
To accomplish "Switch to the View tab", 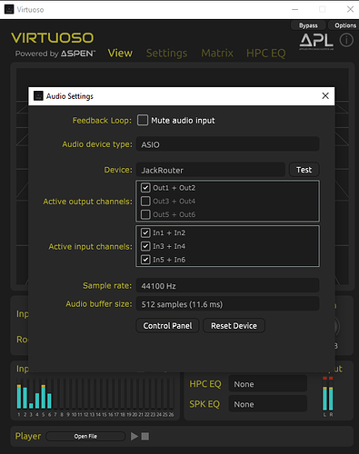I will point(120,54).
